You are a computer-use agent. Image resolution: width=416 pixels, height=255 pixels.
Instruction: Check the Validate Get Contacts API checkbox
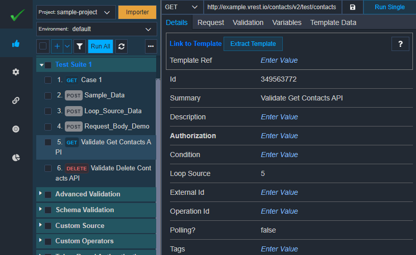click(48, 142)
